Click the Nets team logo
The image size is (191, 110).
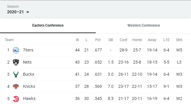pos(16,62)
